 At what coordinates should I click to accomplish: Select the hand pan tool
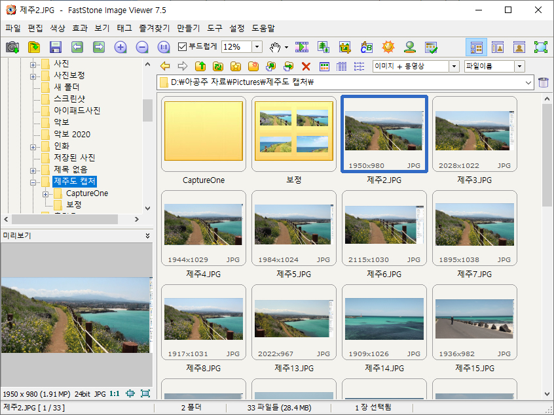[x=275, y=47]
